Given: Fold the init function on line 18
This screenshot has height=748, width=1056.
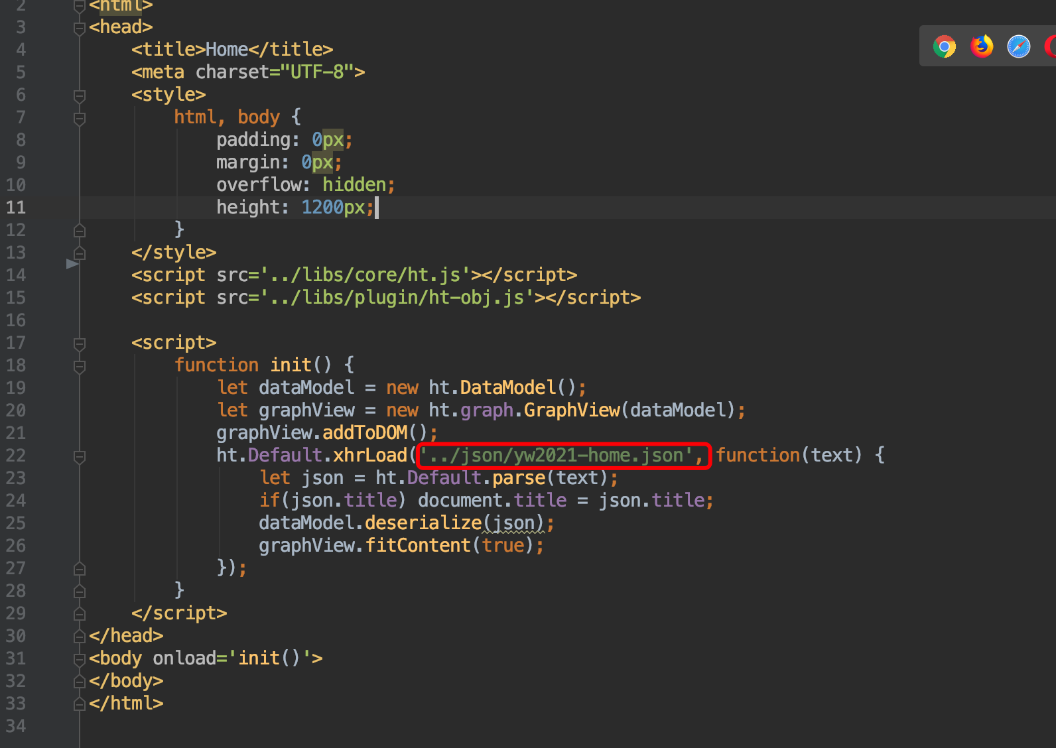Looking at the screenshot, I should coord(80,366).
